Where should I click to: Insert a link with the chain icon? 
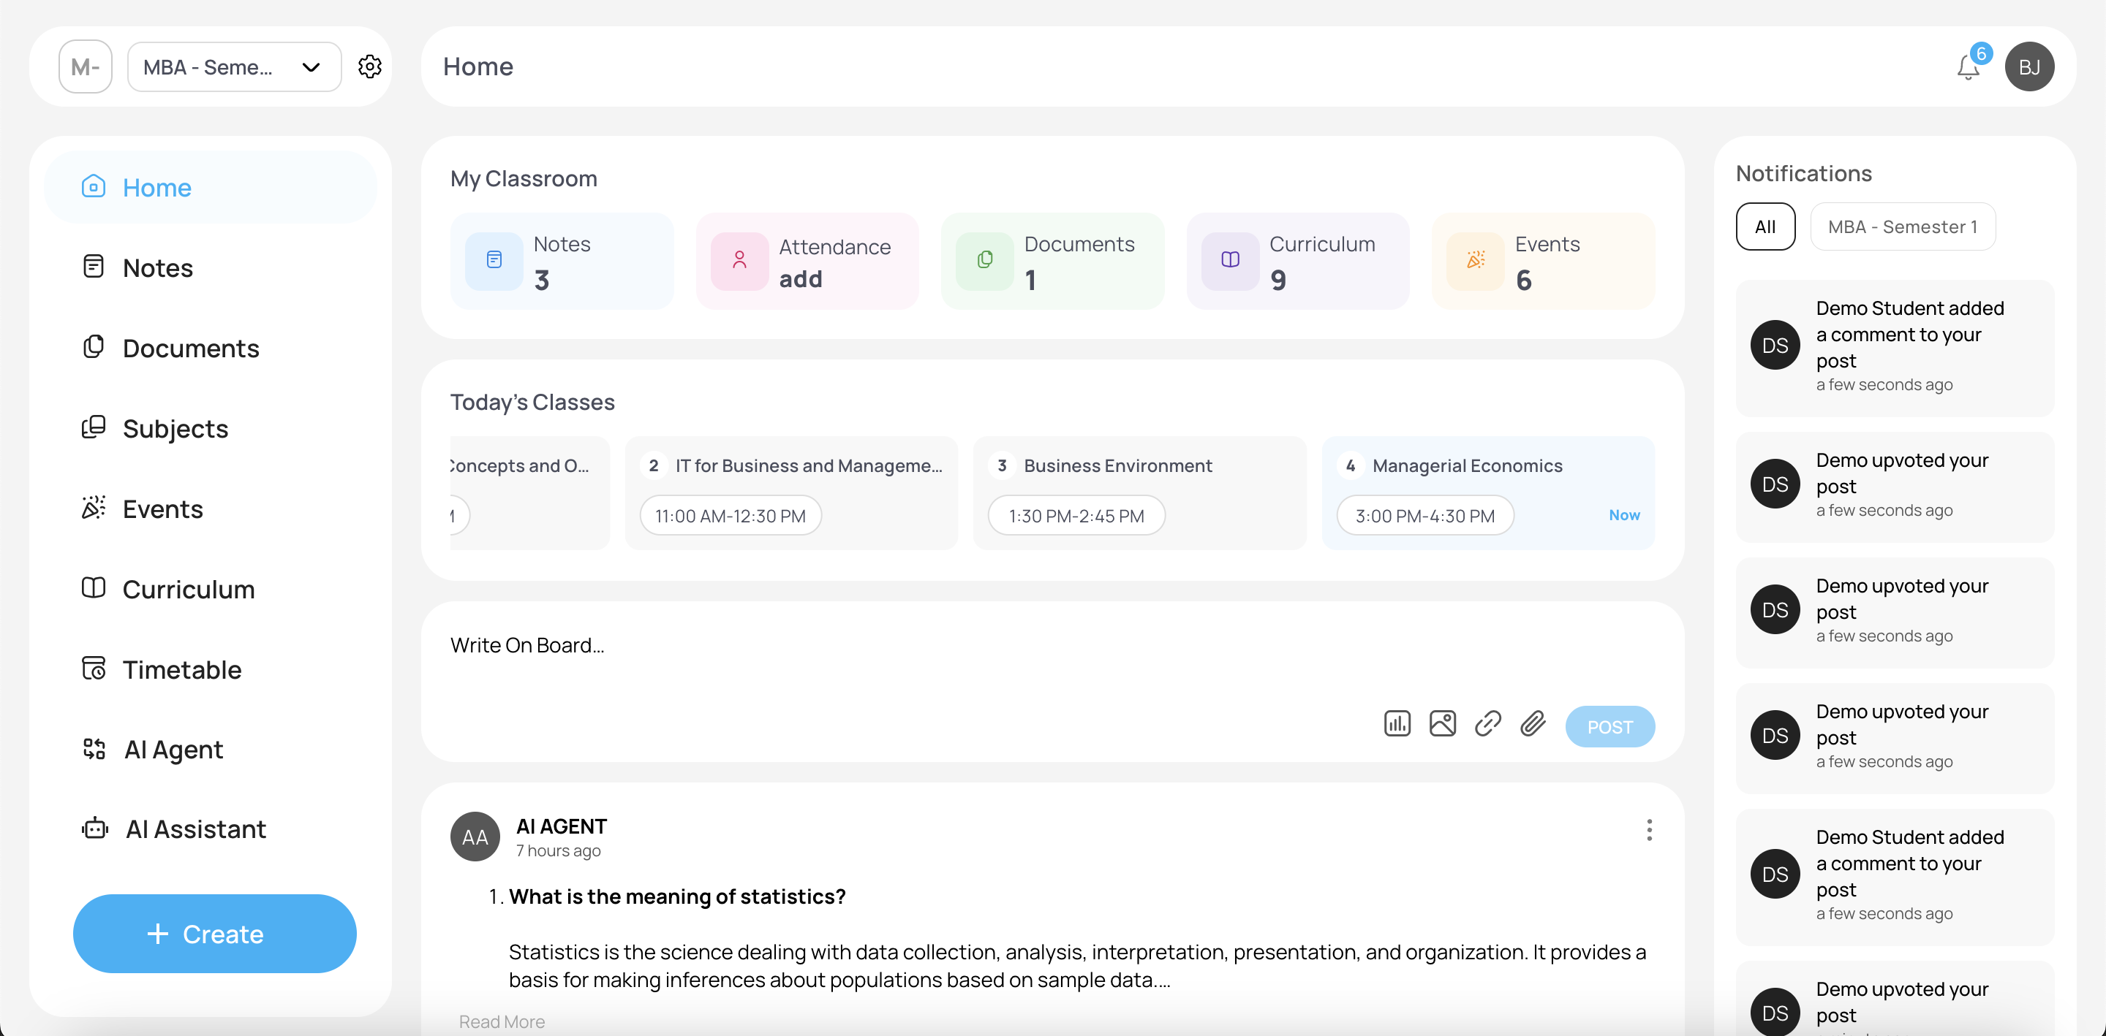coord(1488,724)
